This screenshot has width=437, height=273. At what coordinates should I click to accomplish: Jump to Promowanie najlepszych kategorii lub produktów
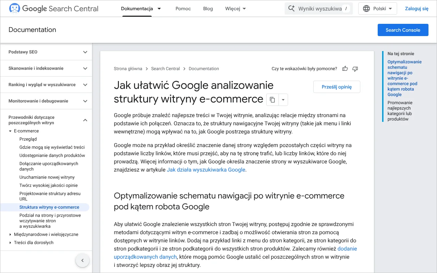coord(400,111)
